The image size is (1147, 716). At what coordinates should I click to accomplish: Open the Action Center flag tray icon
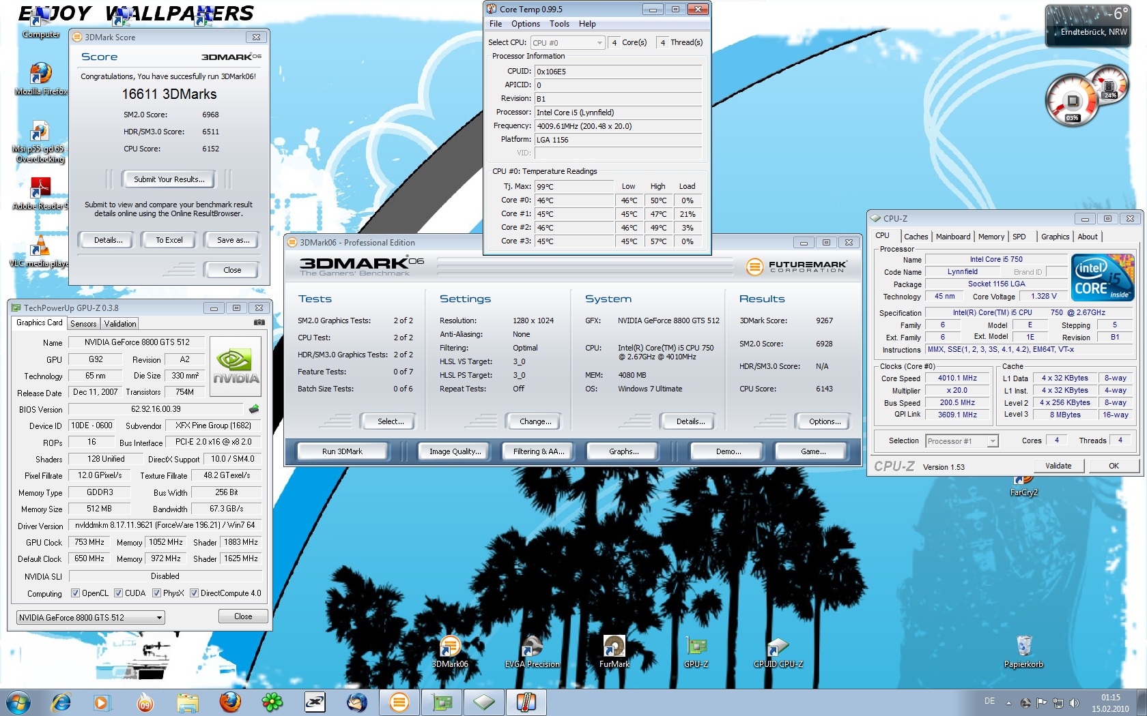tap(1041, 703)
